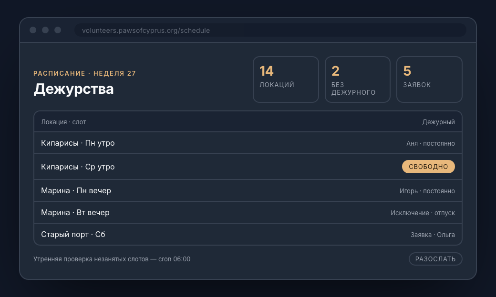This screenshot has width=496, height=297.
Task: Click the address bar with the pawsofcyprus URL
Action: click(x=270, y=30)
